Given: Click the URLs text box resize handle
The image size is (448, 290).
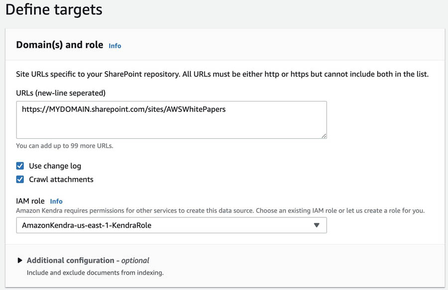Looking at the screenshot, I should (x=324, y=135).
